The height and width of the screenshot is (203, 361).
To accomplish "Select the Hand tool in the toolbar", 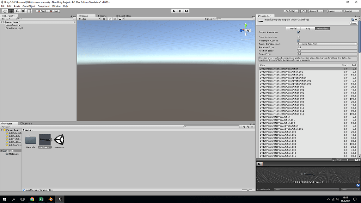I will (5, 11).
